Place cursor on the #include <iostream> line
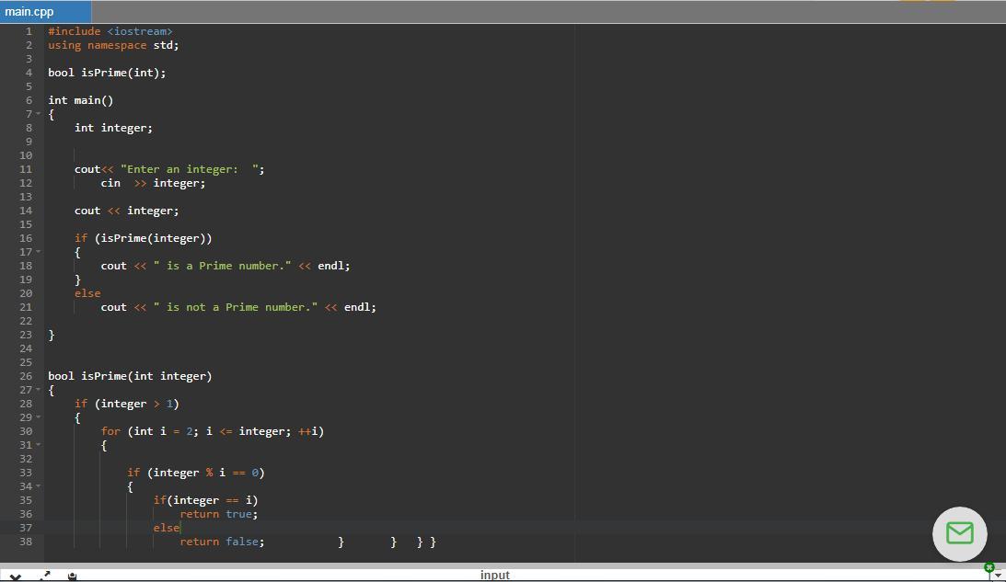The height and width of the screenshot is (582, 1006). pyautogui.click(x=110, y=31)
